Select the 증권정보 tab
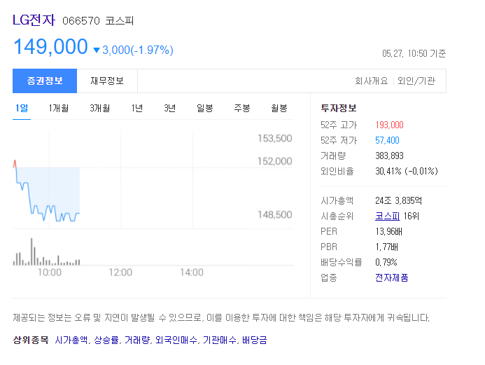This screenshot has width=485, height=365. [45, 81]
